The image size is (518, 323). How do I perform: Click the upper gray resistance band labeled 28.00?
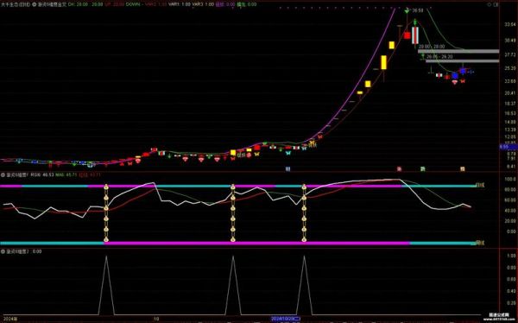(458, 51)
